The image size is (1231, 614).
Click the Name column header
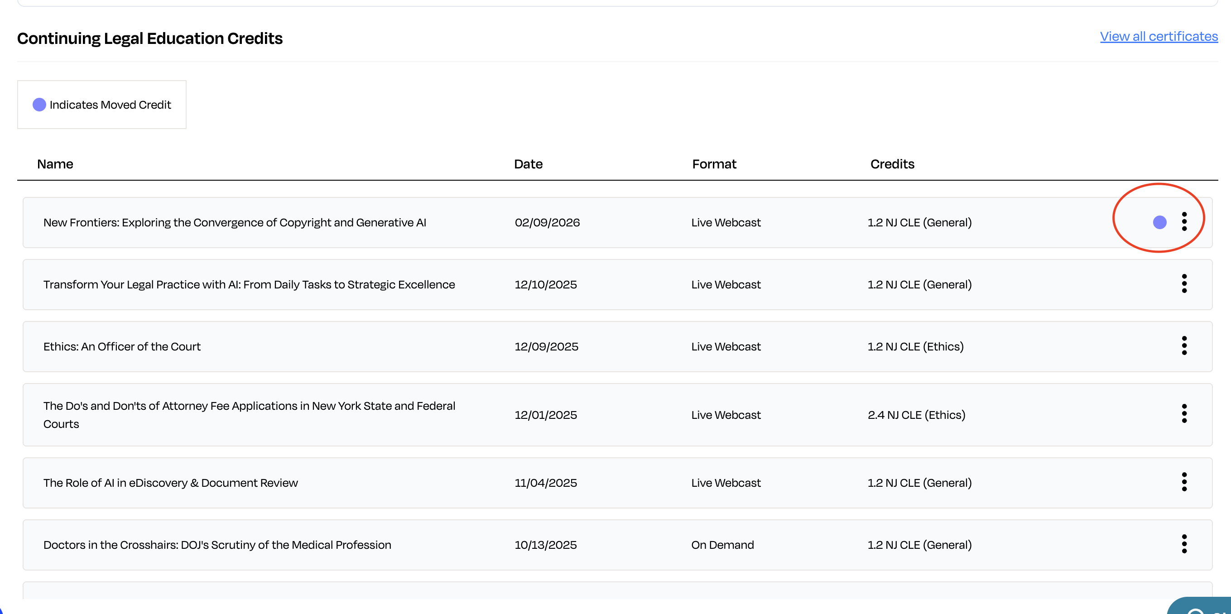click(x=55, y=164)
